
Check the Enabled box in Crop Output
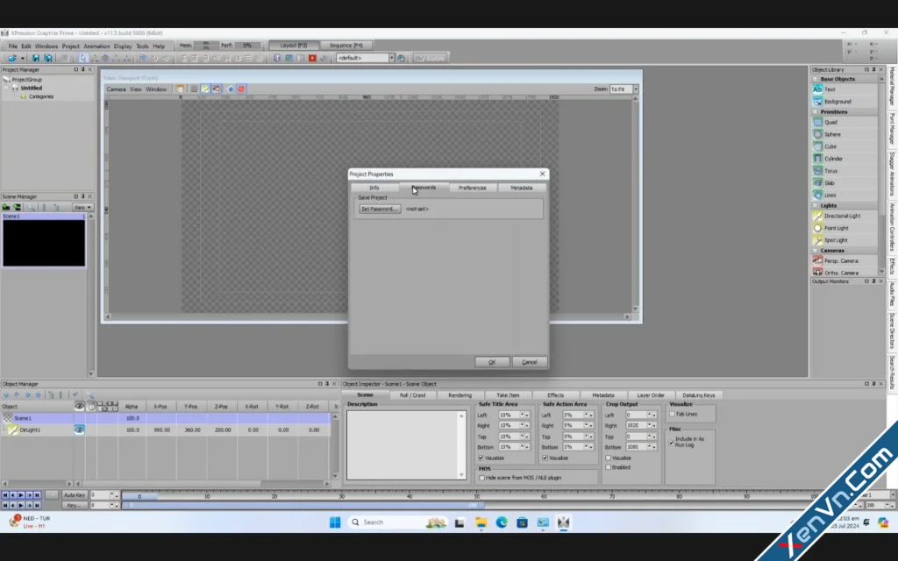pos(609,467)
